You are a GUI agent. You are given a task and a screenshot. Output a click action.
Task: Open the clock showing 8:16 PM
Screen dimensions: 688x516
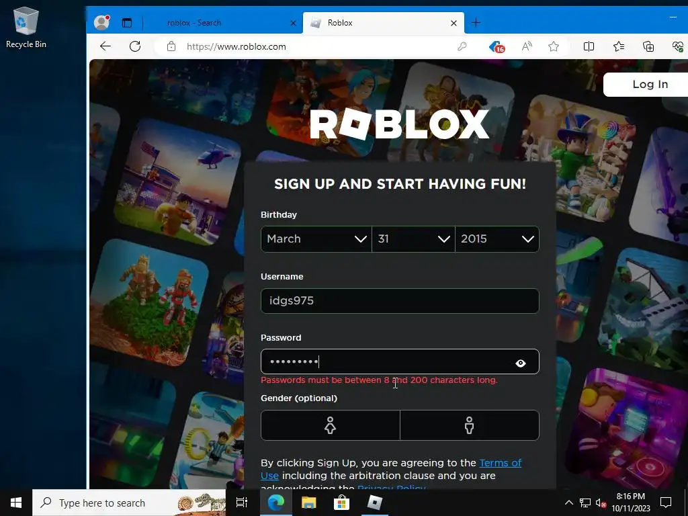630,503
